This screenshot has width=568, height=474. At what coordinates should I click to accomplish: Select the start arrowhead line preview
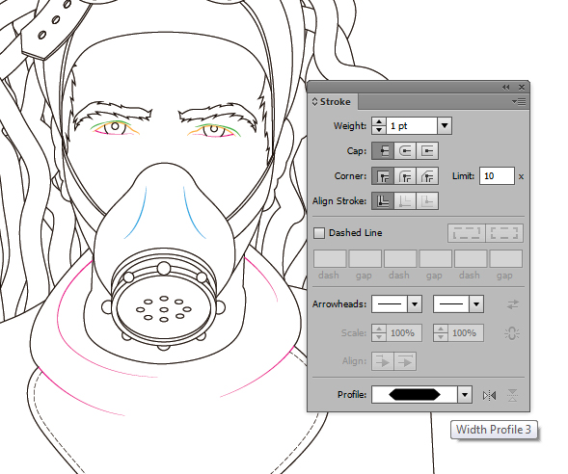point(390,304)
